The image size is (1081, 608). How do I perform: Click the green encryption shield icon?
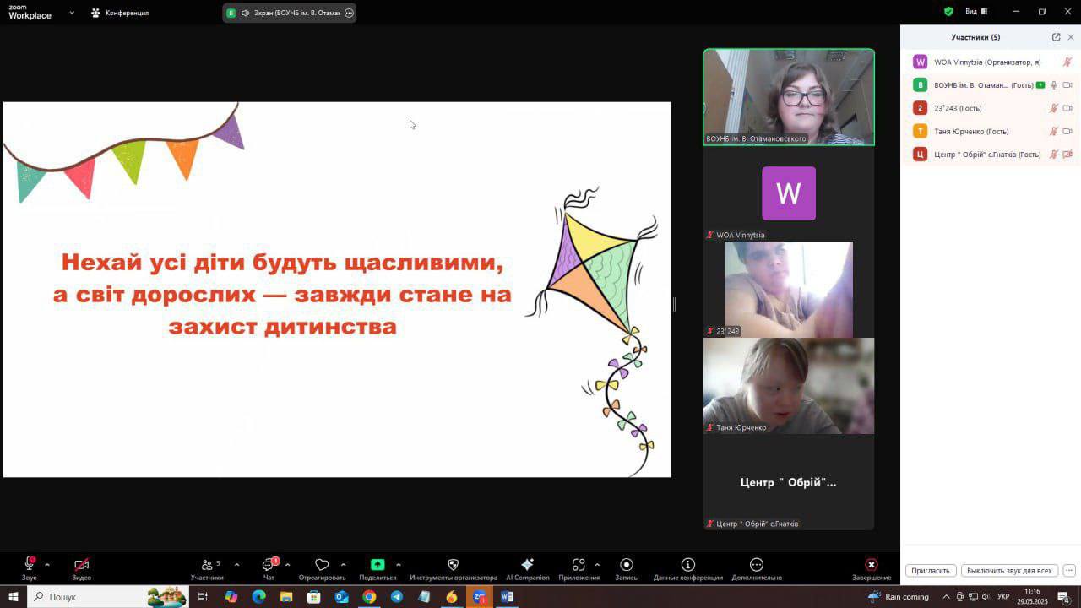coord(948,12)
